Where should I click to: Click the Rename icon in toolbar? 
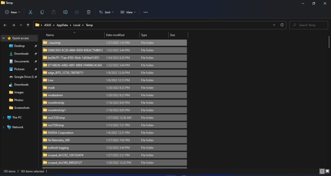click(x=65, y=12)
